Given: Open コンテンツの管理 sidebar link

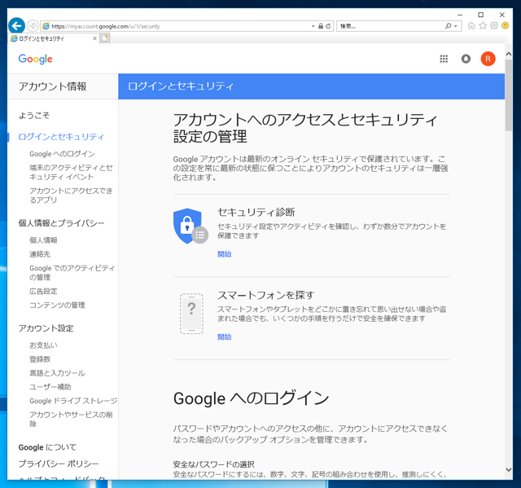Looking at the screenshot, I should [57, 306].
